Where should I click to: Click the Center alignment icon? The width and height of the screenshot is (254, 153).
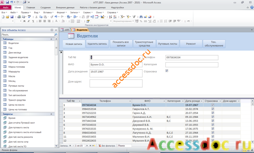tap(44, 21)
